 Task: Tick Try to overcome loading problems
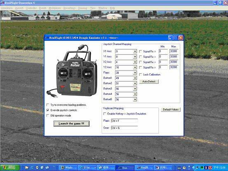click(48, 105)
